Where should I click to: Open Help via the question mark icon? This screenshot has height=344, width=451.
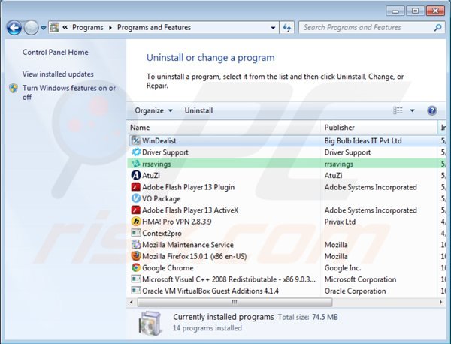click(432, 110)
